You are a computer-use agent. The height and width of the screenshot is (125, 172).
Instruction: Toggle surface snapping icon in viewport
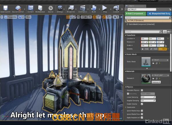click(x=82, y=17)
